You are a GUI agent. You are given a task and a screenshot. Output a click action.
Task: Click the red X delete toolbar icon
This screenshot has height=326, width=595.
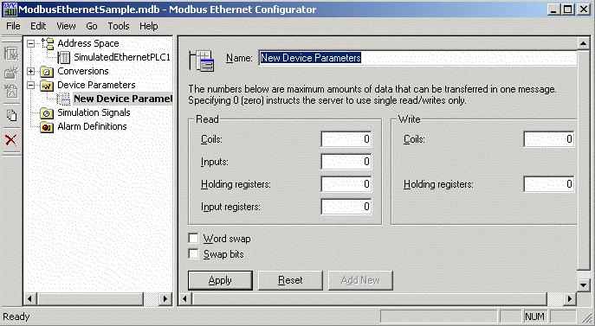pos(11,140)
